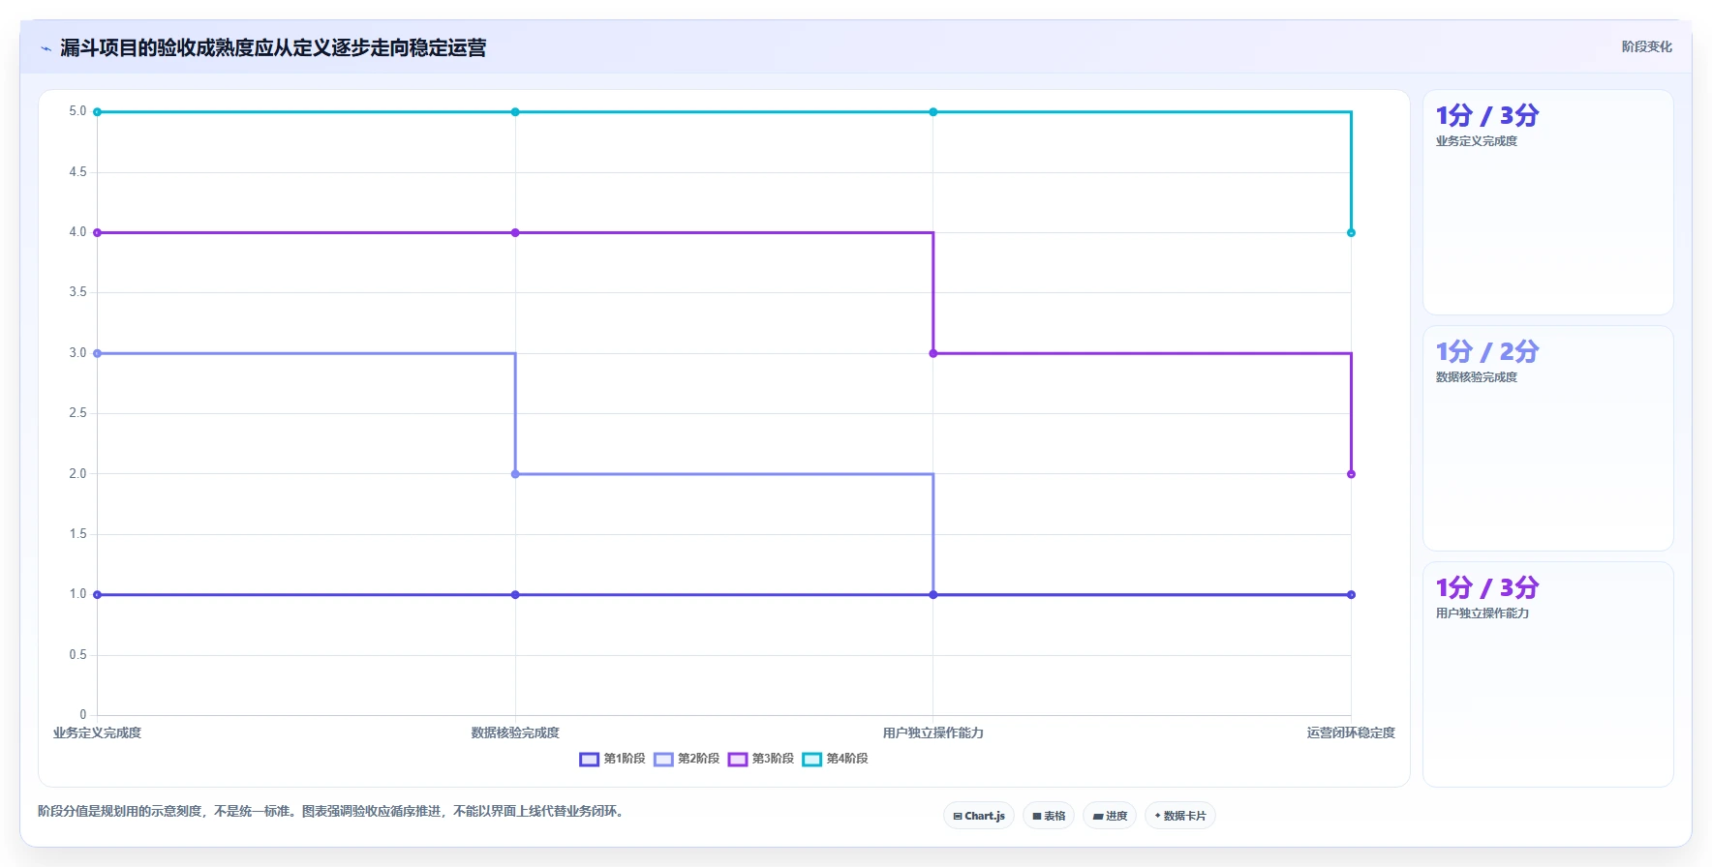Click the y-axis tick 2.0

(x=77, y=474)
